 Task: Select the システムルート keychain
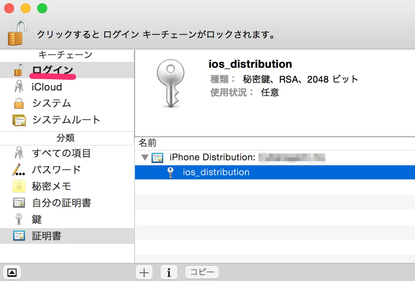pyautogui.click(x=67, y=120)
